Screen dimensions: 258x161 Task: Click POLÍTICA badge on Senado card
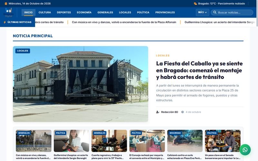click(212, 133)
